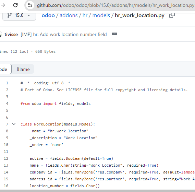Click the branch icon beside 15.0

tap(10, 15)
